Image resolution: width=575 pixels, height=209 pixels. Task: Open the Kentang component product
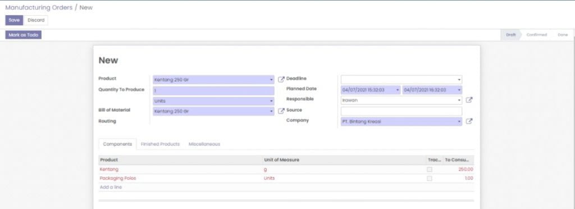(x=109, y=170)
